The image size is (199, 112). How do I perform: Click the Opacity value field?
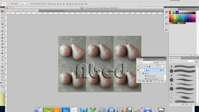[161, 63]
